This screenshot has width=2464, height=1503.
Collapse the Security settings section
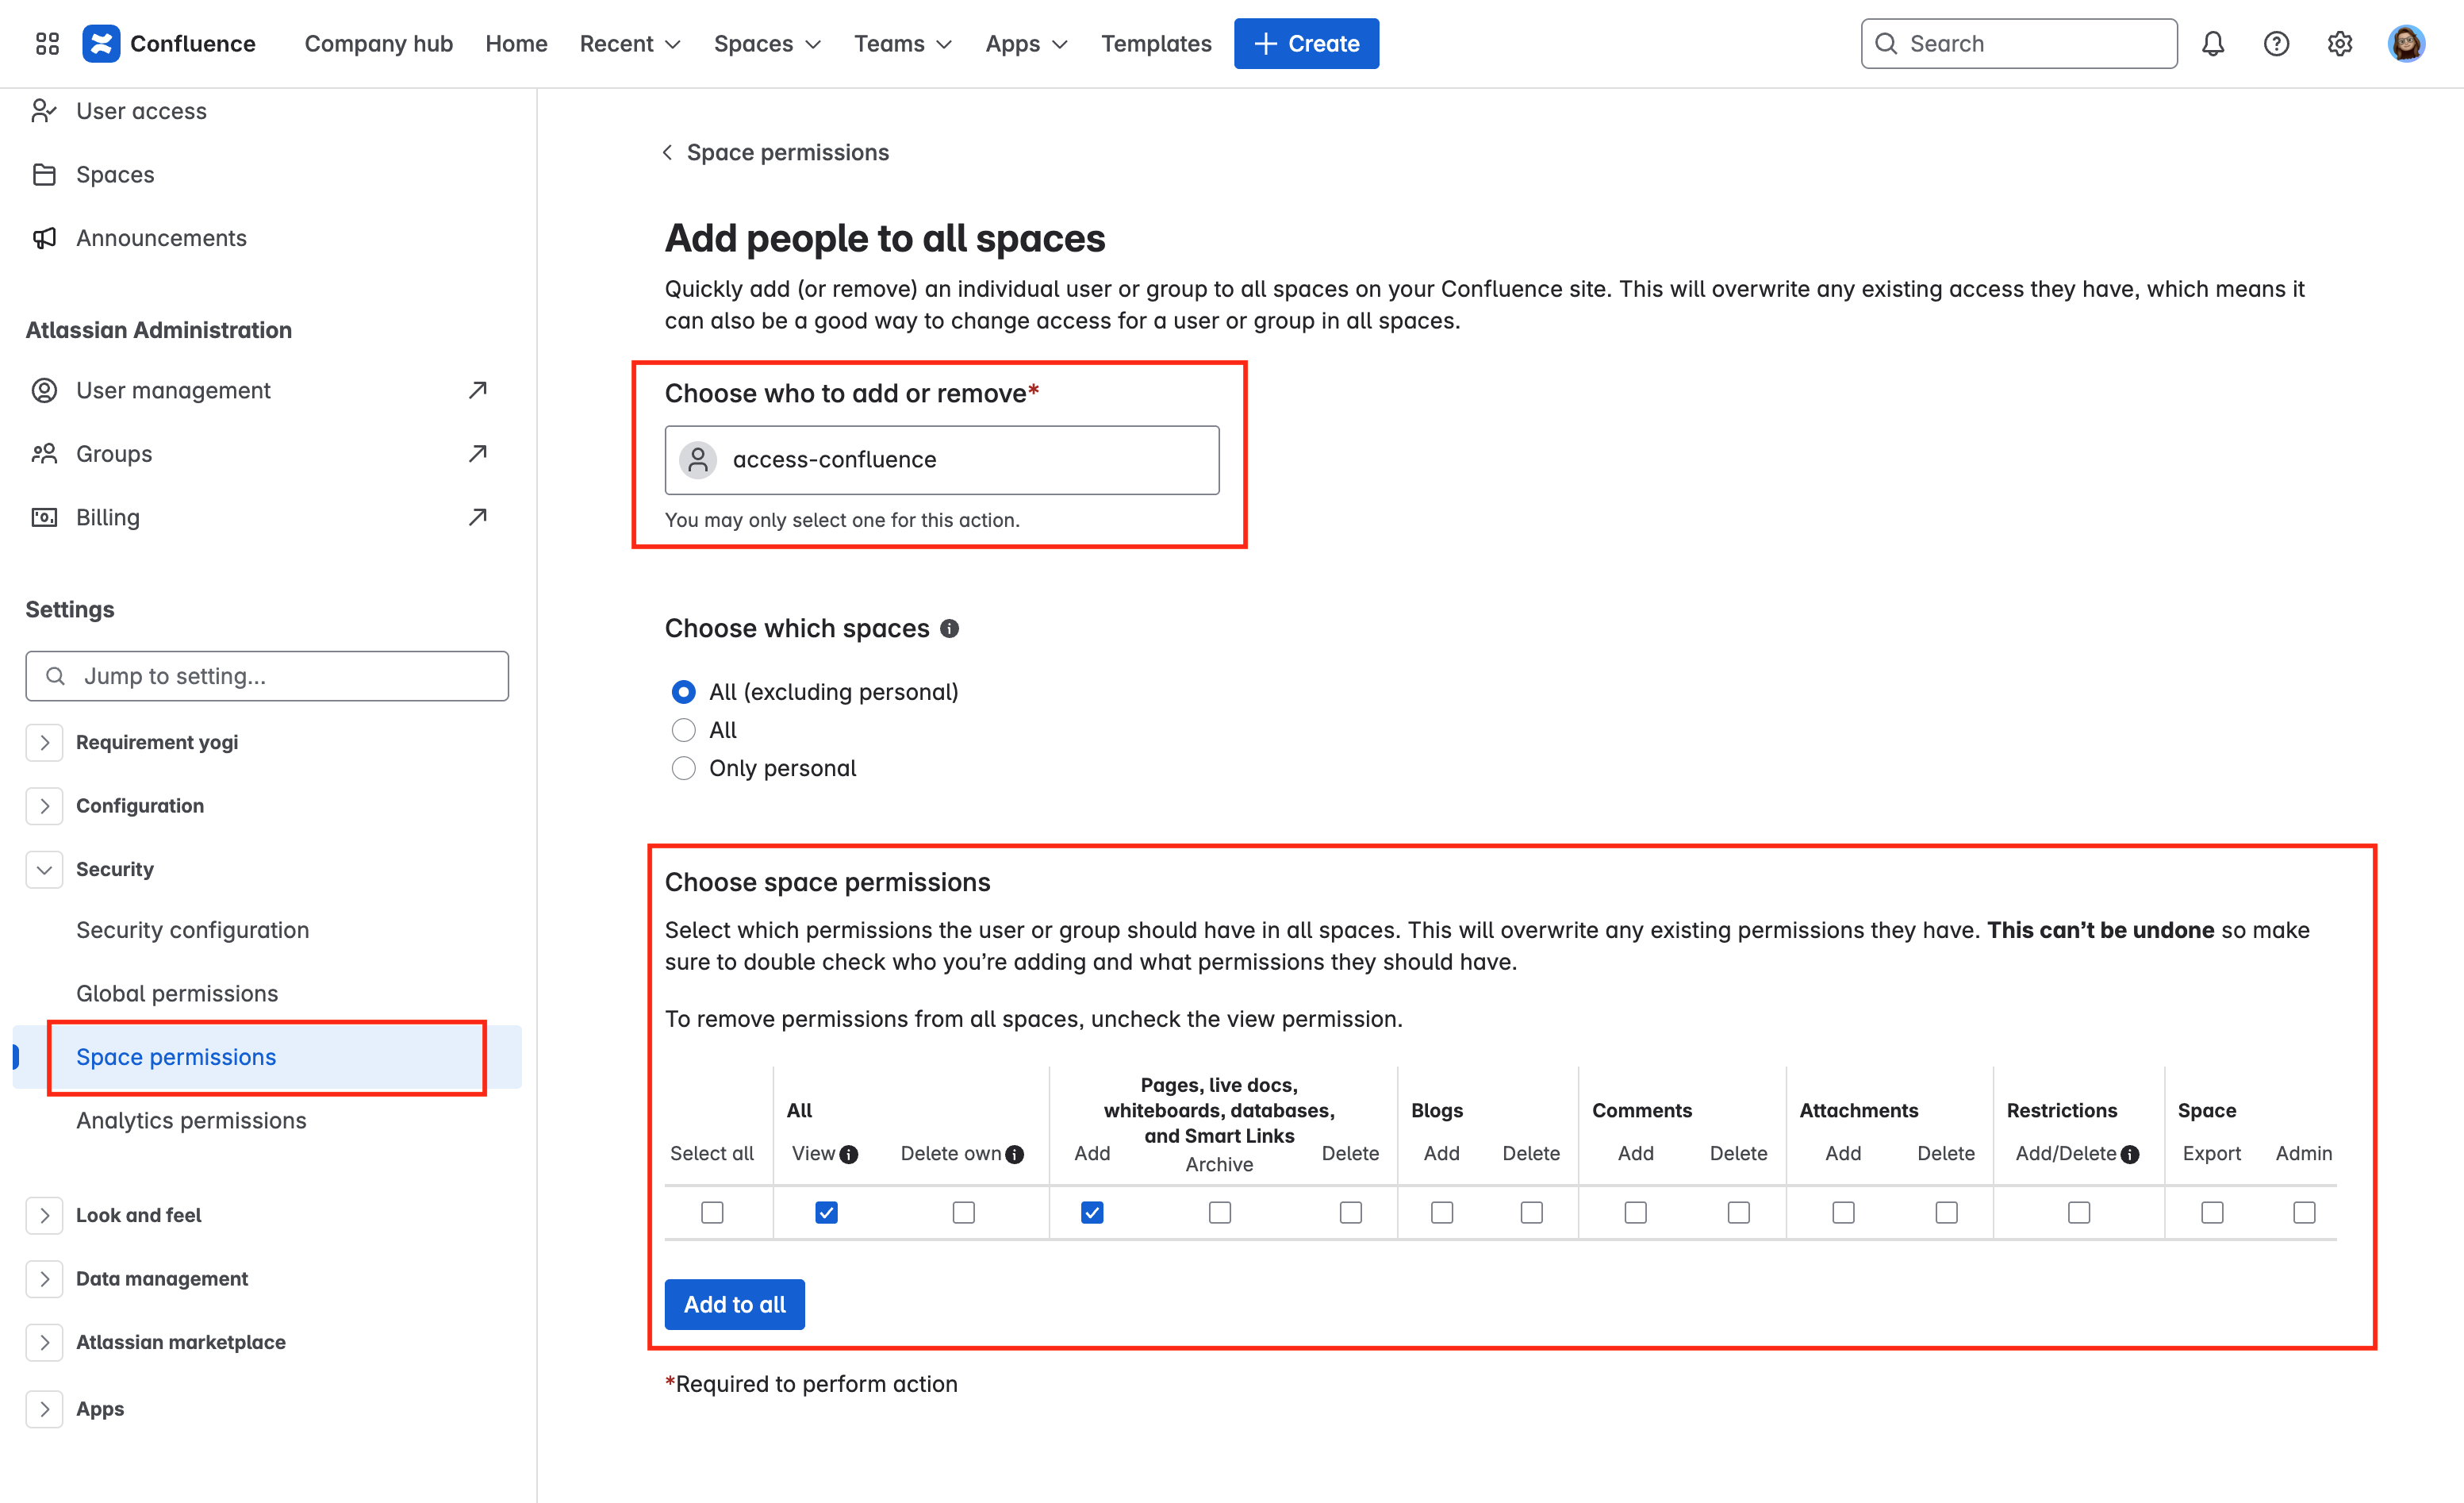pyautogui.click(x=44, y=869)
